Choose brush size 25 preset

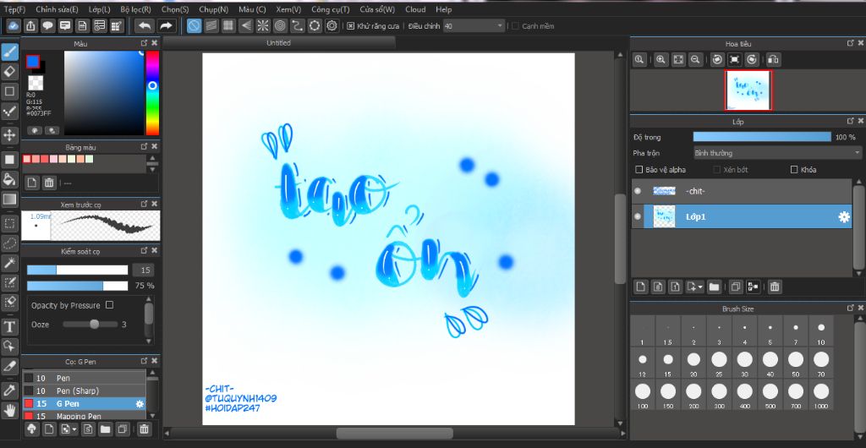click(x=719, y=363)
